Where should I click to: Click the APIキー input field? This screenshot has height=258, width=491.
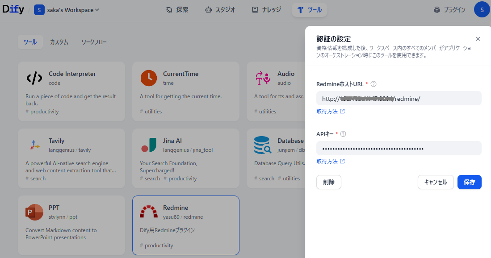tap(399, 148)
